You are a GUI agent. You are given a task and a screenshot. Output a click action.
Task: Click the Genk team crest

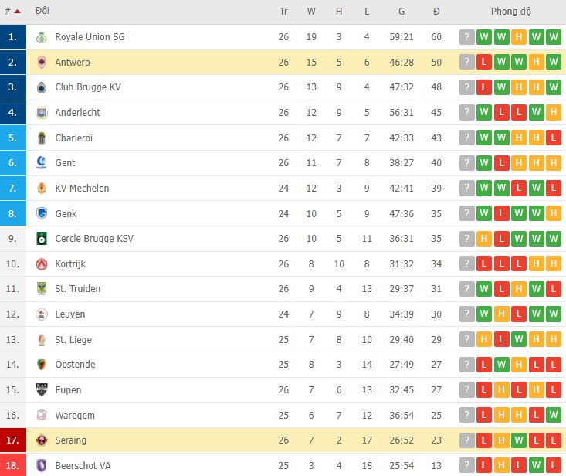click(x=42, y=213)
